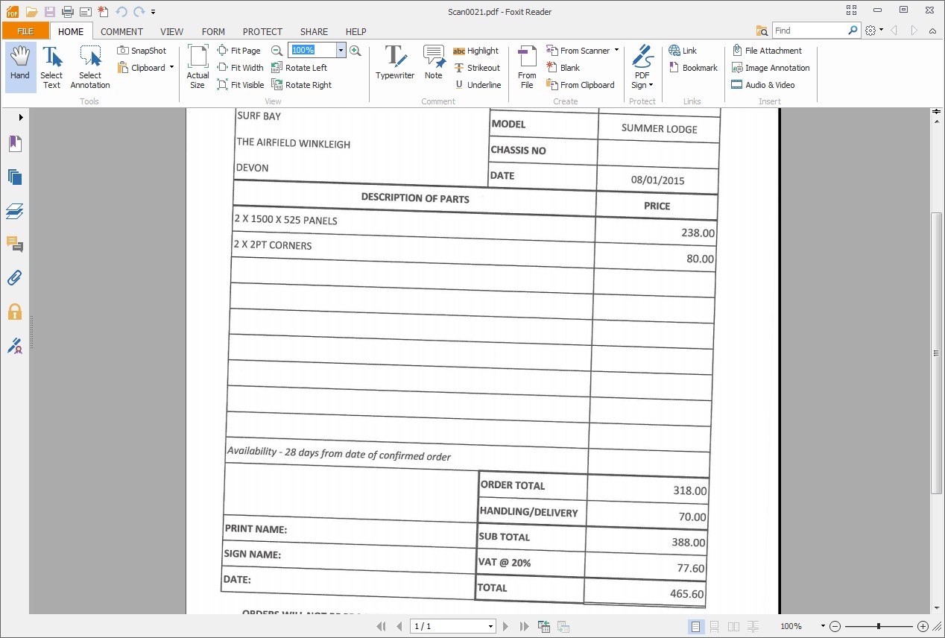Toggle the Select Text tool

[51, 66]
